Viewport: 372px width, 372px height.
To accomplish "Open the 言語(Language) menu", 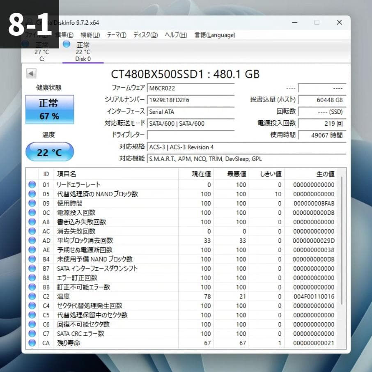I will [x=214, y=35].
